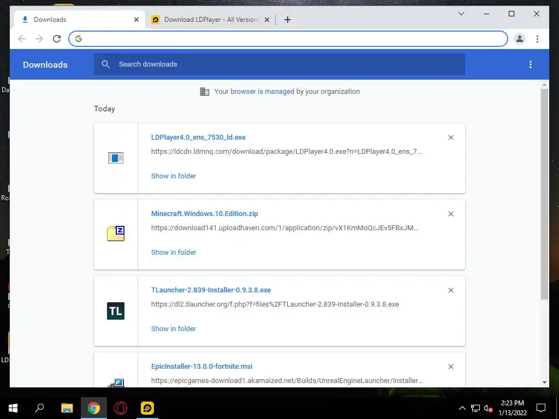
Task: Click the downloads page scrollbar thumb
Action: click(544, 194)
